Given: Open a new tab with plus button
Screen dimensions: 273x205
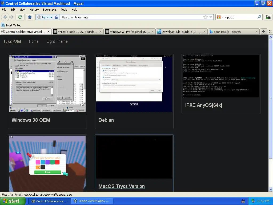Looking at the screenshot, I should (264, 31).
